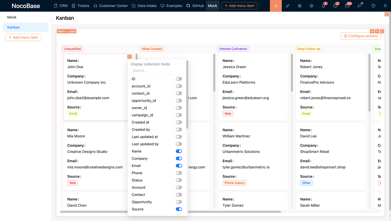Image resolution: width=391 pixels, height=221 pixels.
Task: Open the help question-mark icon
Action: pos(372,5)
